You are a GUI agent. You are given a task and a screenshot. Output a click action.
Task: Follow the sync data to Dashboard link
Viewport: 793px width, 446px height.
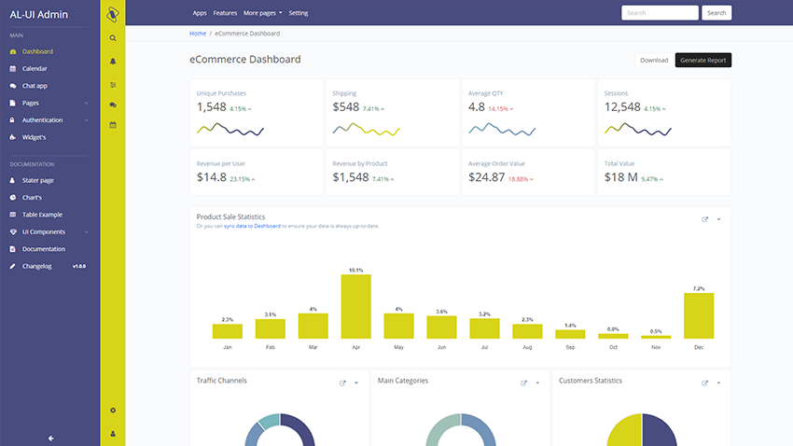pyautogui.click(x=252, y=226)
